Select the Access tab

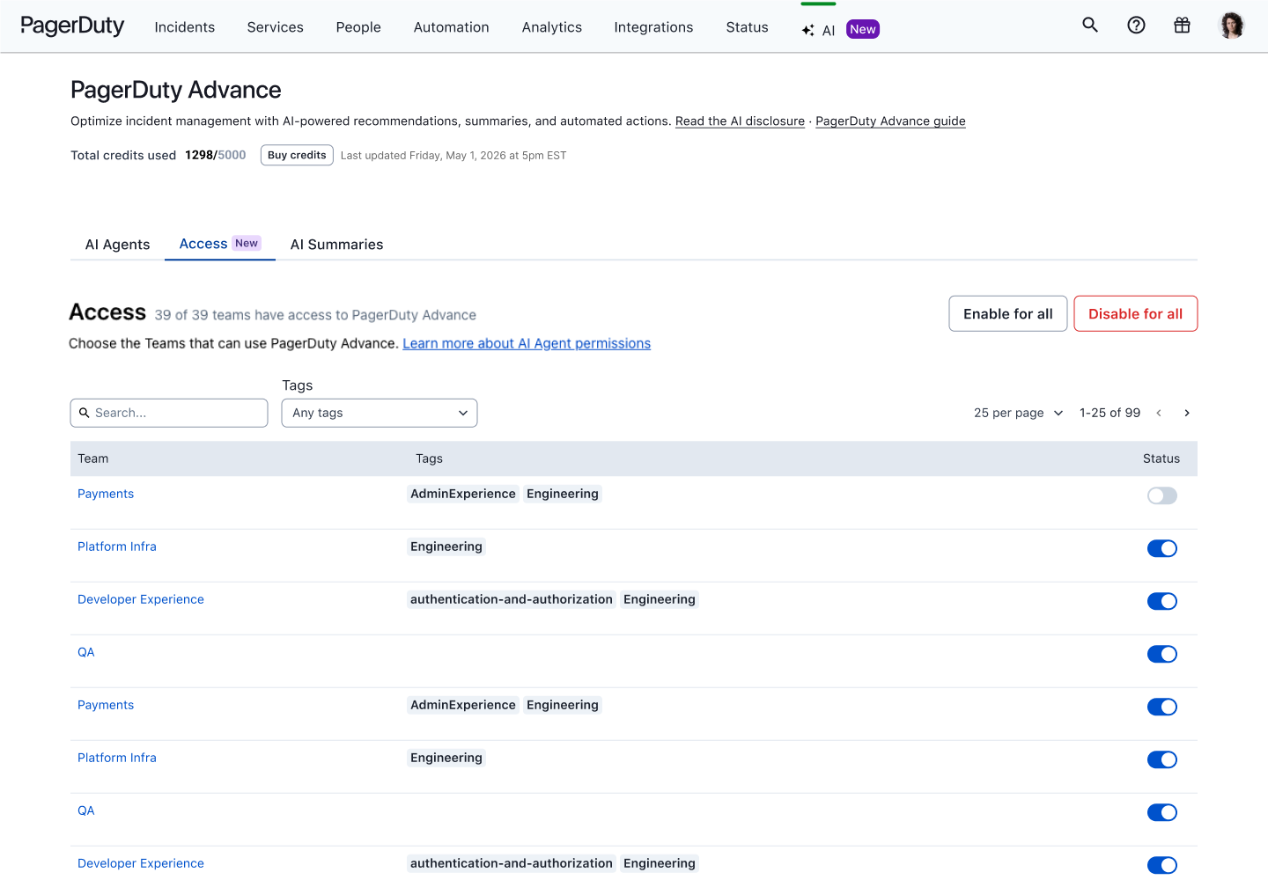click(x=220, y=244)
